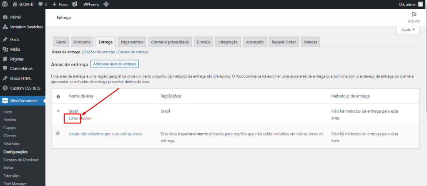
Task: Open the Extensões submenu item
Action: click(x=11, y=176)
